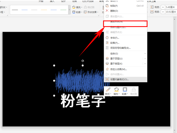Click the Paste (粘贴) clipboard icon
177x133 pixels.
[107, 6]
